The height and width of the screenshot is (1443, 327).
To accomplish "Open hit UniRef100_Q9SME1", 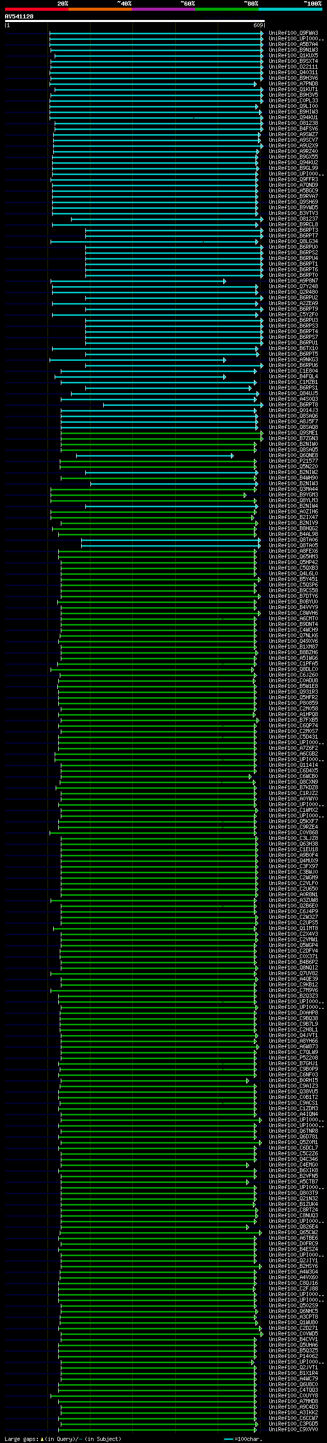I will [293, 433].
